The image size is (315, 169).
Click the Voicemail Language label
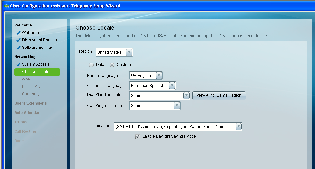coord(105,86)
